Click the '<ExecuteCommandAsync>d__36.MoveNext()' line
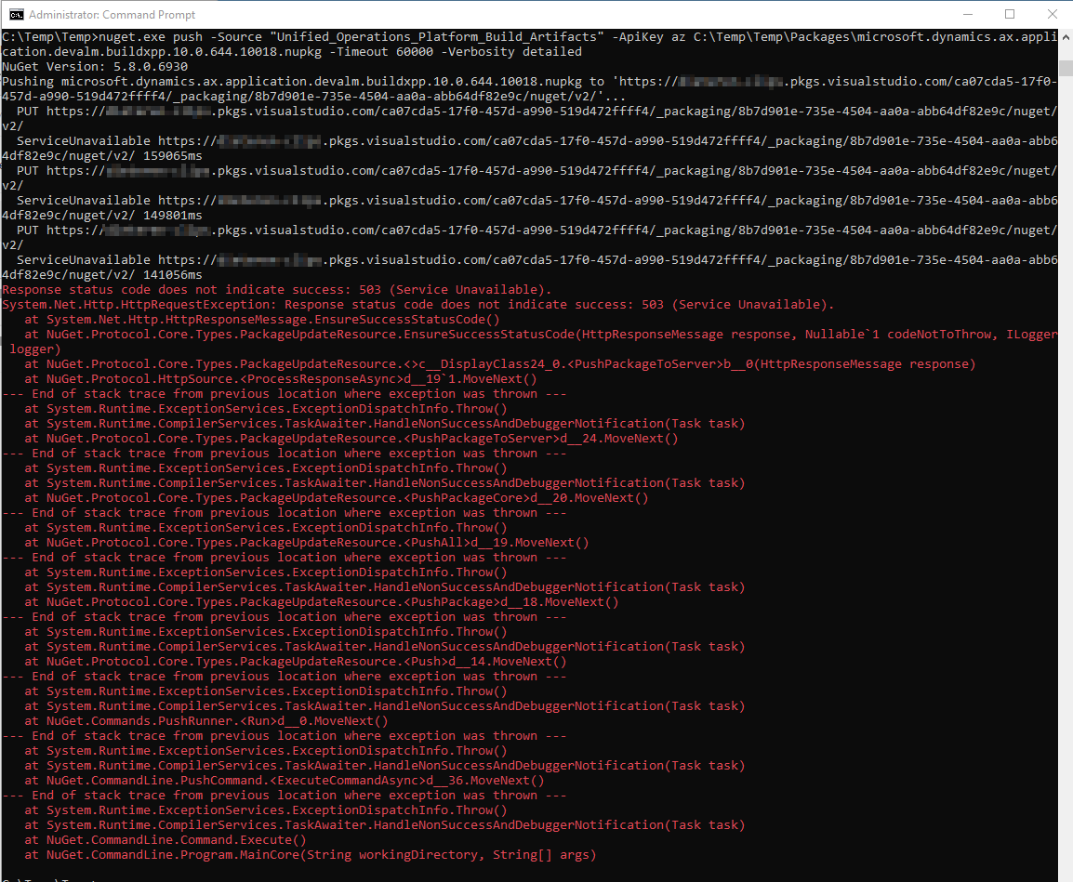This screenshot has height=882, width=1073. click(x=285, y=781)
